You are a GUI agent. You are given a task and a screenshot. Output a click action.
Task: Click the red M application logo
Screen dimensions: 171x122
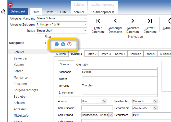[10, 5]
